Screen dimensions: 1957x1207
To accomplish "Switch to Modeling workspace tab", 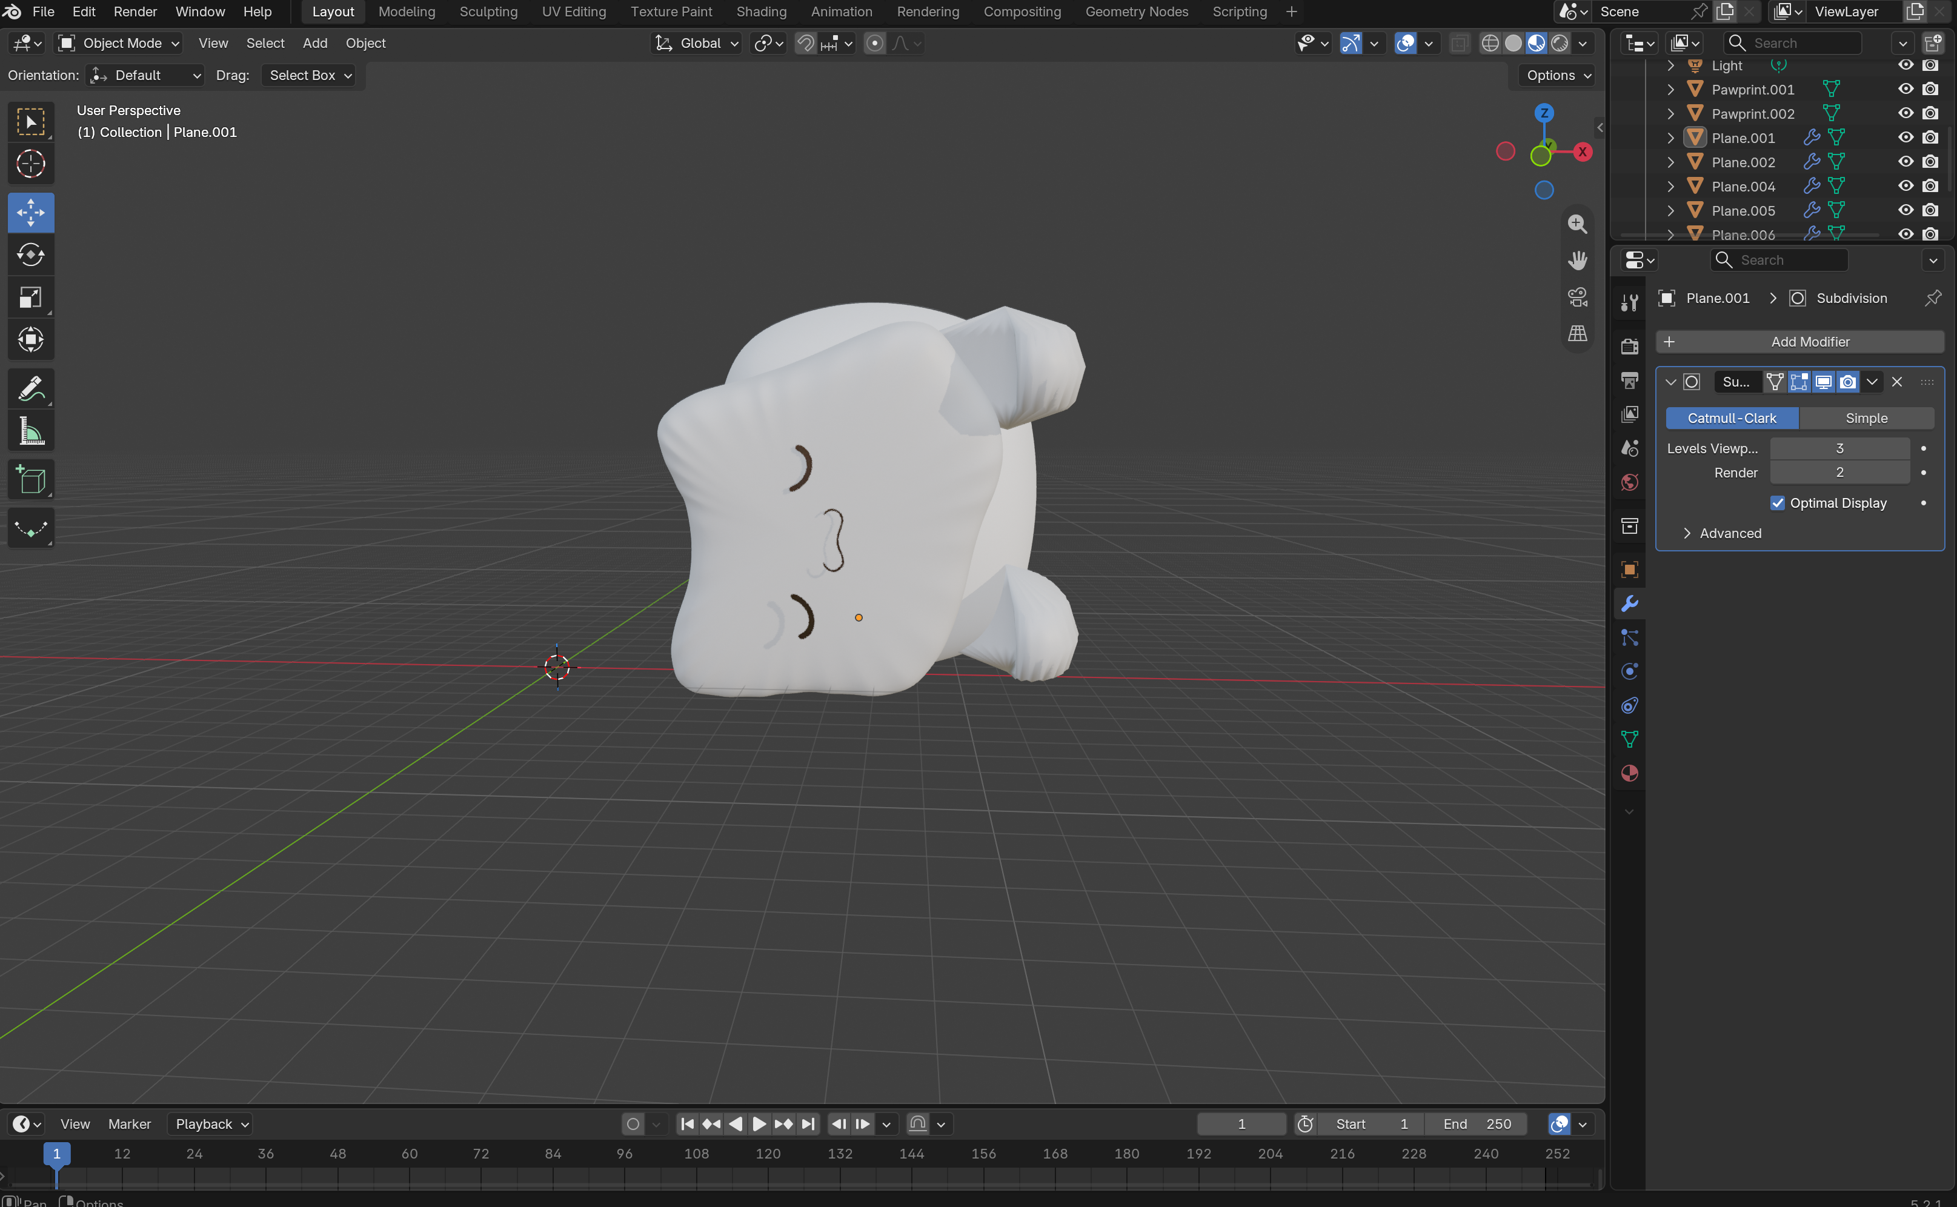I will coord(407,11).
